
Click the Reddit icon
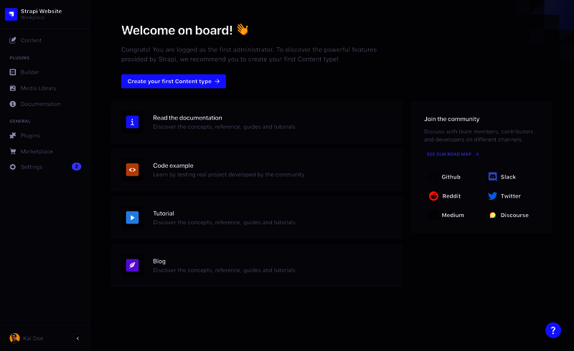[433, 196]
